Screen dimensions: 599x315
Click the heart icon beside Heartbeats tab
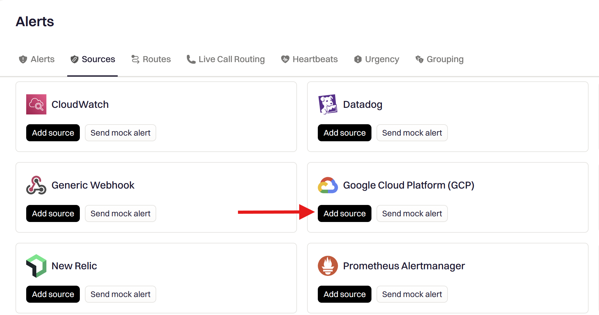[x=285, y=59]
